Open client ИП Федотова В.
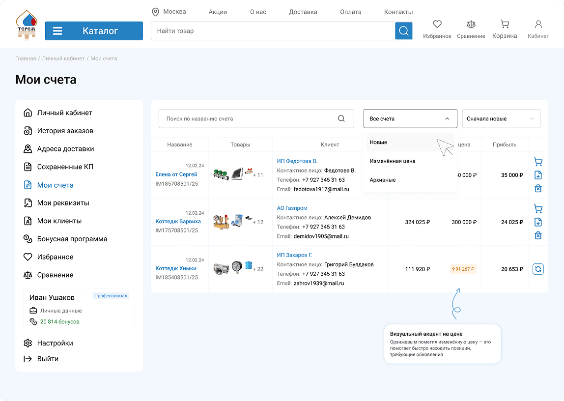Screen dimensions: 564x401 tap(297, 161)
